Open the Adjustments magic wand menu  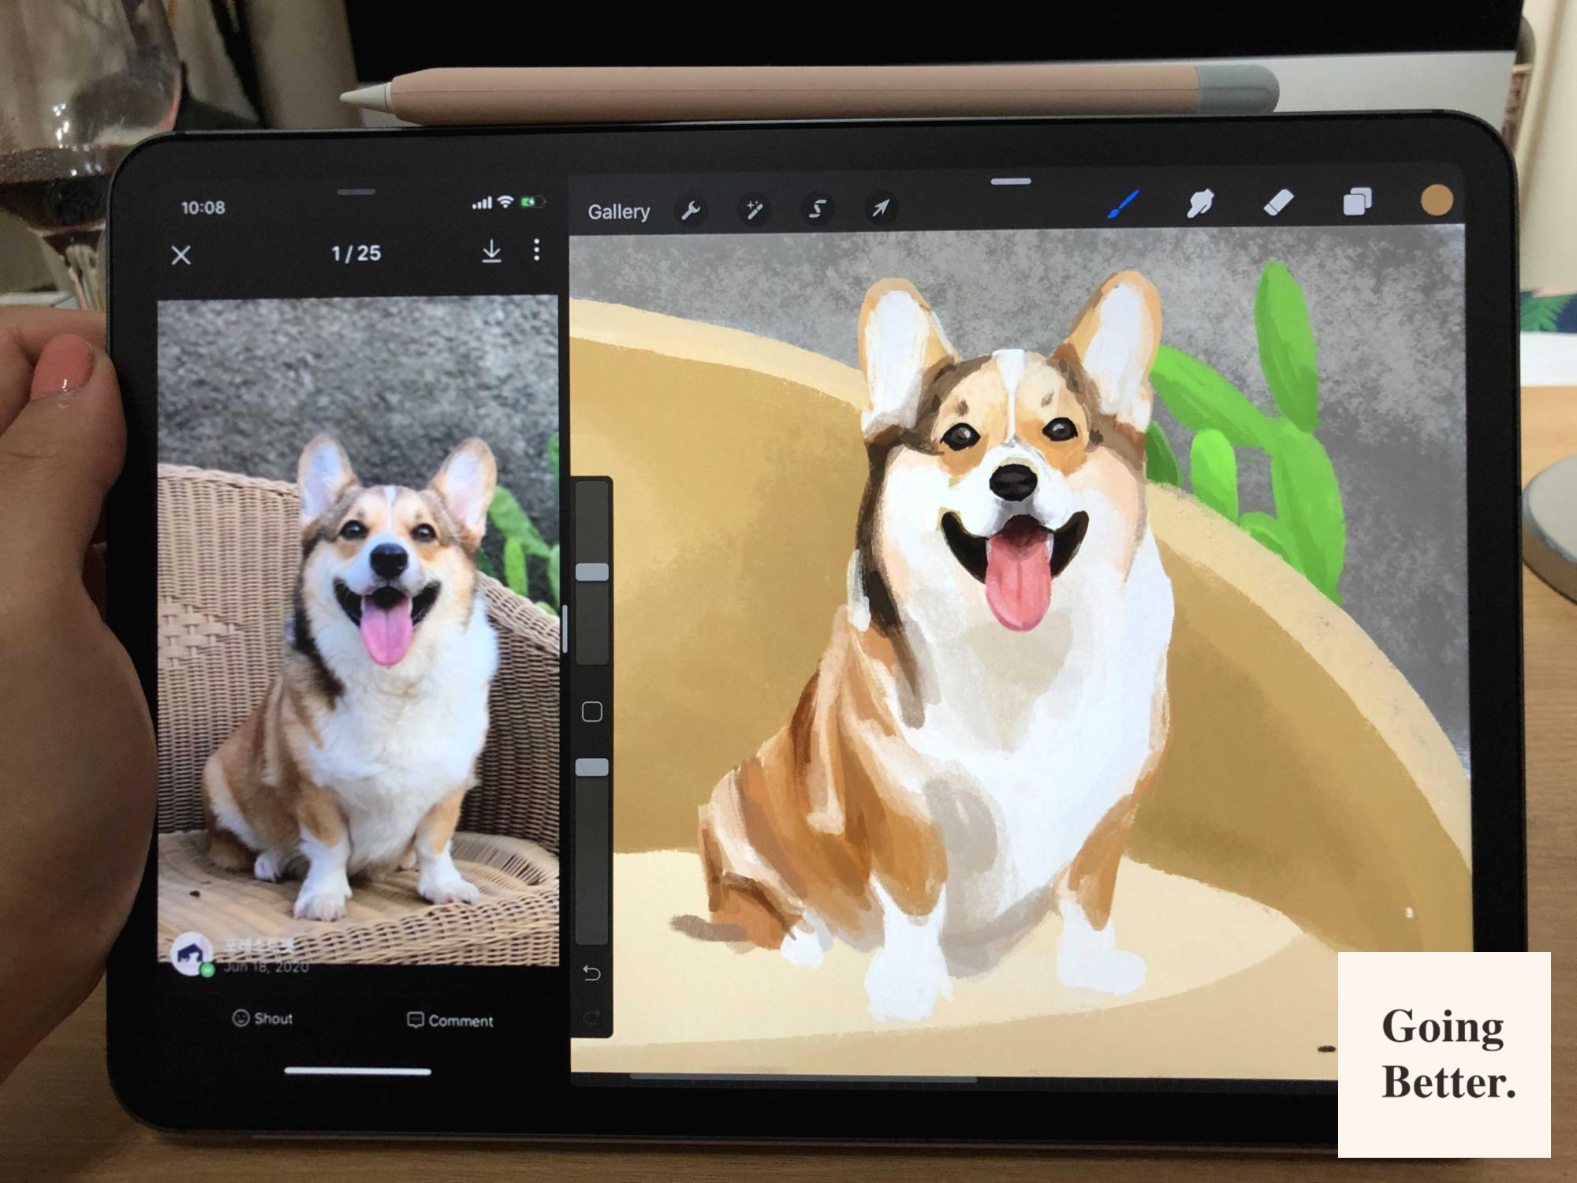pyautogui.click(x=754, y=210)
